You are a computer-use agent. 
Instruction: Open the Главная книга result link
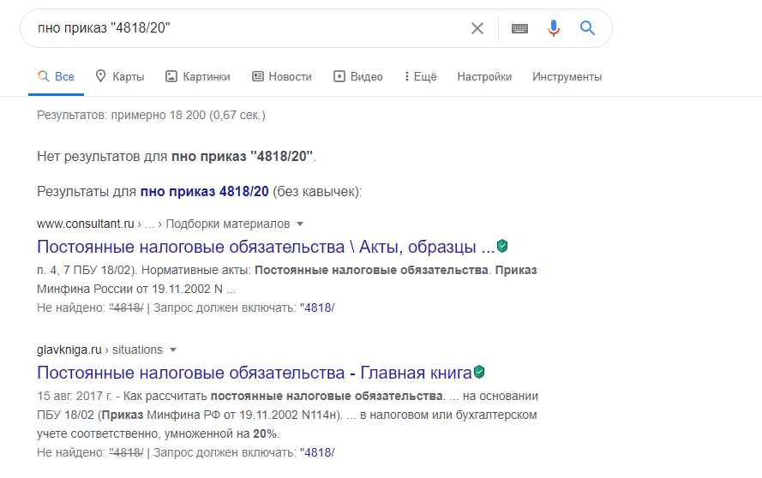255,373
